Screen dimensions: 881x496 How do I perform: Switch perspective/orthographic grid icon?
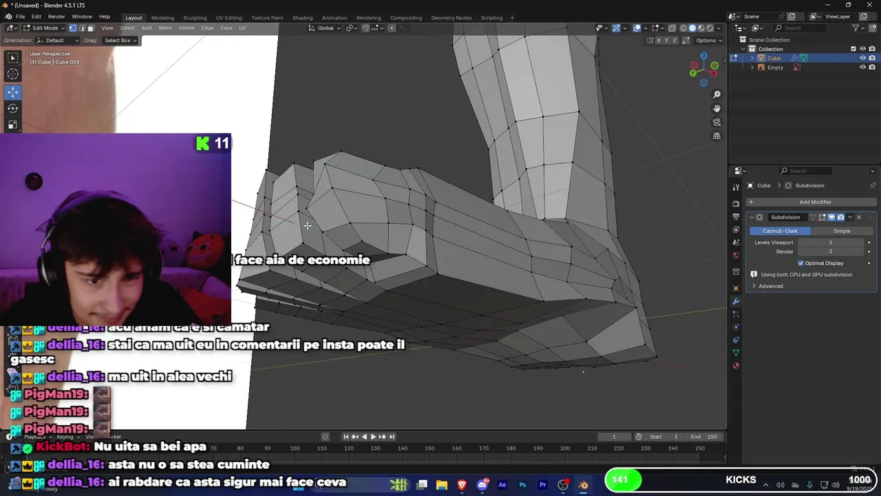pos(717,136)
